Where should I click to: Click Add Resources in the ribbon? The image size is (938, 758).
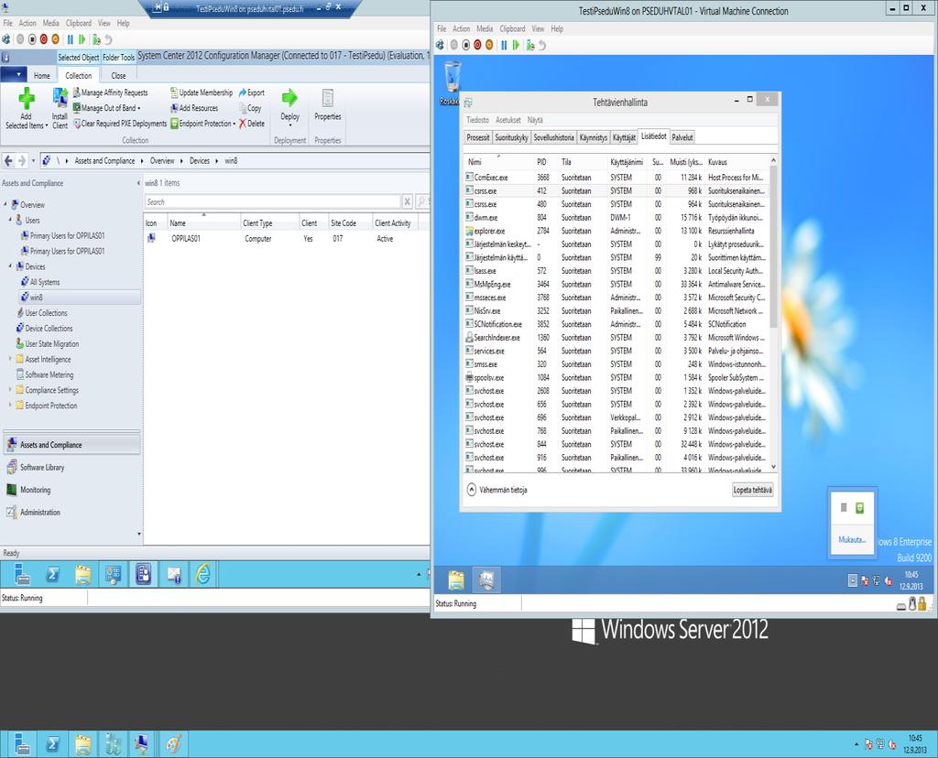coord(194,108)
